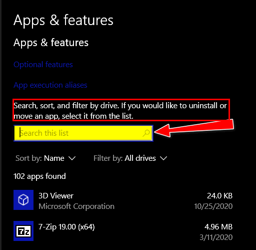Select the 7-Zip 19.00 (x64) entry

123,231
